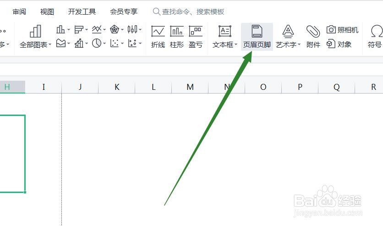Expand area chart dropdown arrow
Screen dimensions: 383x226
click(69, 44)
